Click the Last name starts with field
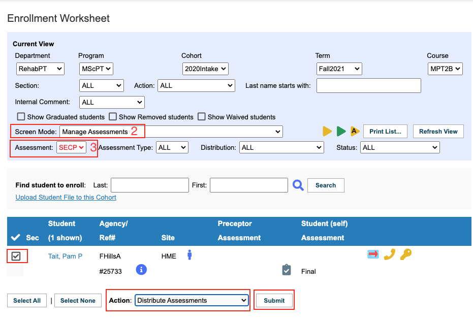 (x=369, y=86)
